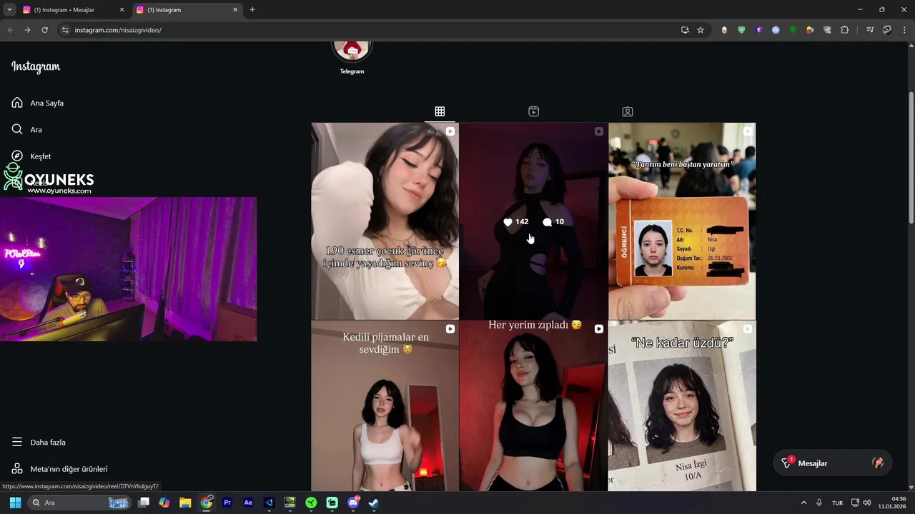Open the Chrome profile avatar
The width and height of the screenshot is (915, 514).
tap(887, 30)
